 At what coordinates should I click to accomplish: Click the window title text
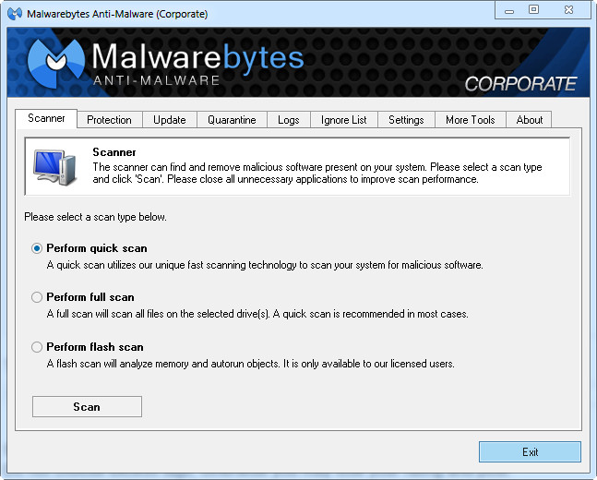pyautogui.click(x=117, y=14)
